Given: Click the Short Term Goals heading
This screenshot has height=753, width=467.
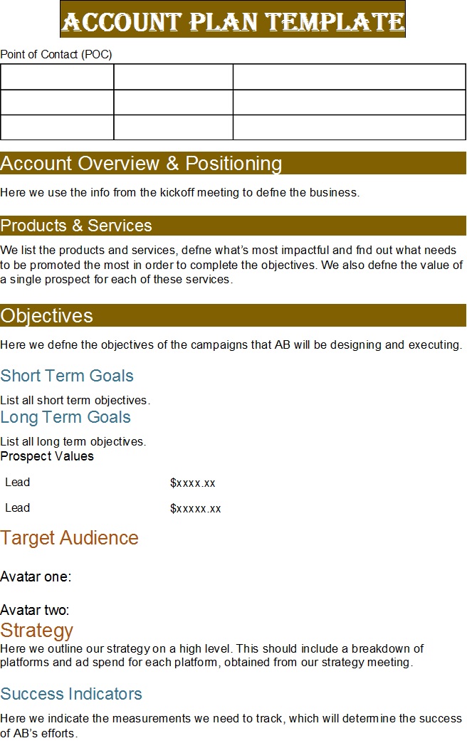Looking at the screenshot, I should 67,376.
